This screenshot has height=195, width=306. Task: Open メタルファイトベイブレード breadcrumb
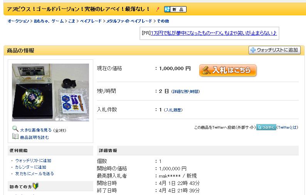point(129,21)
